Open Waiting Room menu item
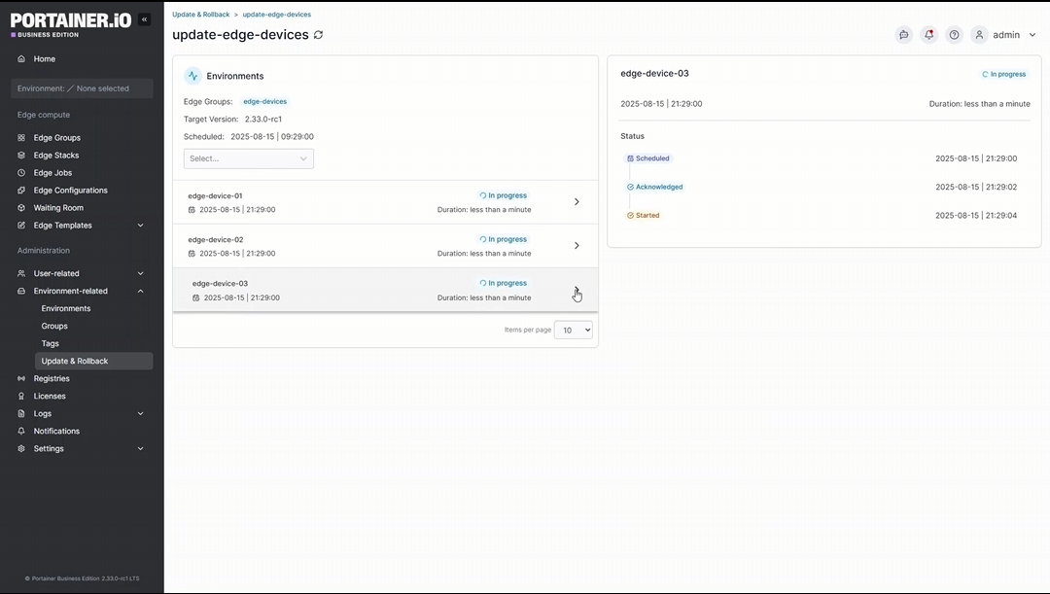This screenshot has width=1050, height=594. tap(58, 208)
